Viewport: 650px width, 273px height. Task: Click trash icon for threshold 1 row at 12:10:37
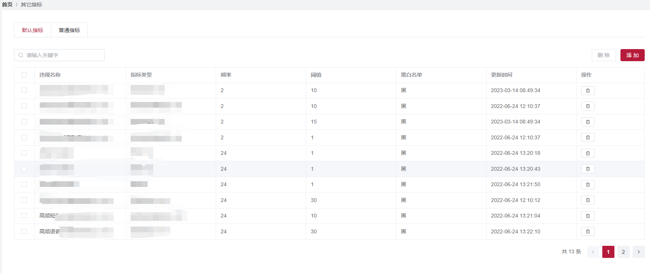pos(588,137)
